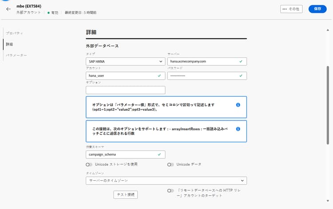
Task: Edit the hana_user account field
Action: (x=126, y=76)
